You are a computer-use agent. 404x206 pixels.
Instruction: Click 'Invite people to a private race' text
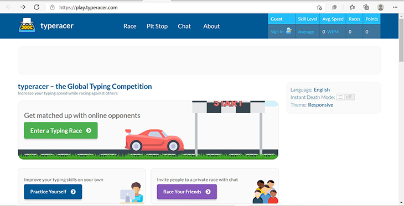[198, 179]
